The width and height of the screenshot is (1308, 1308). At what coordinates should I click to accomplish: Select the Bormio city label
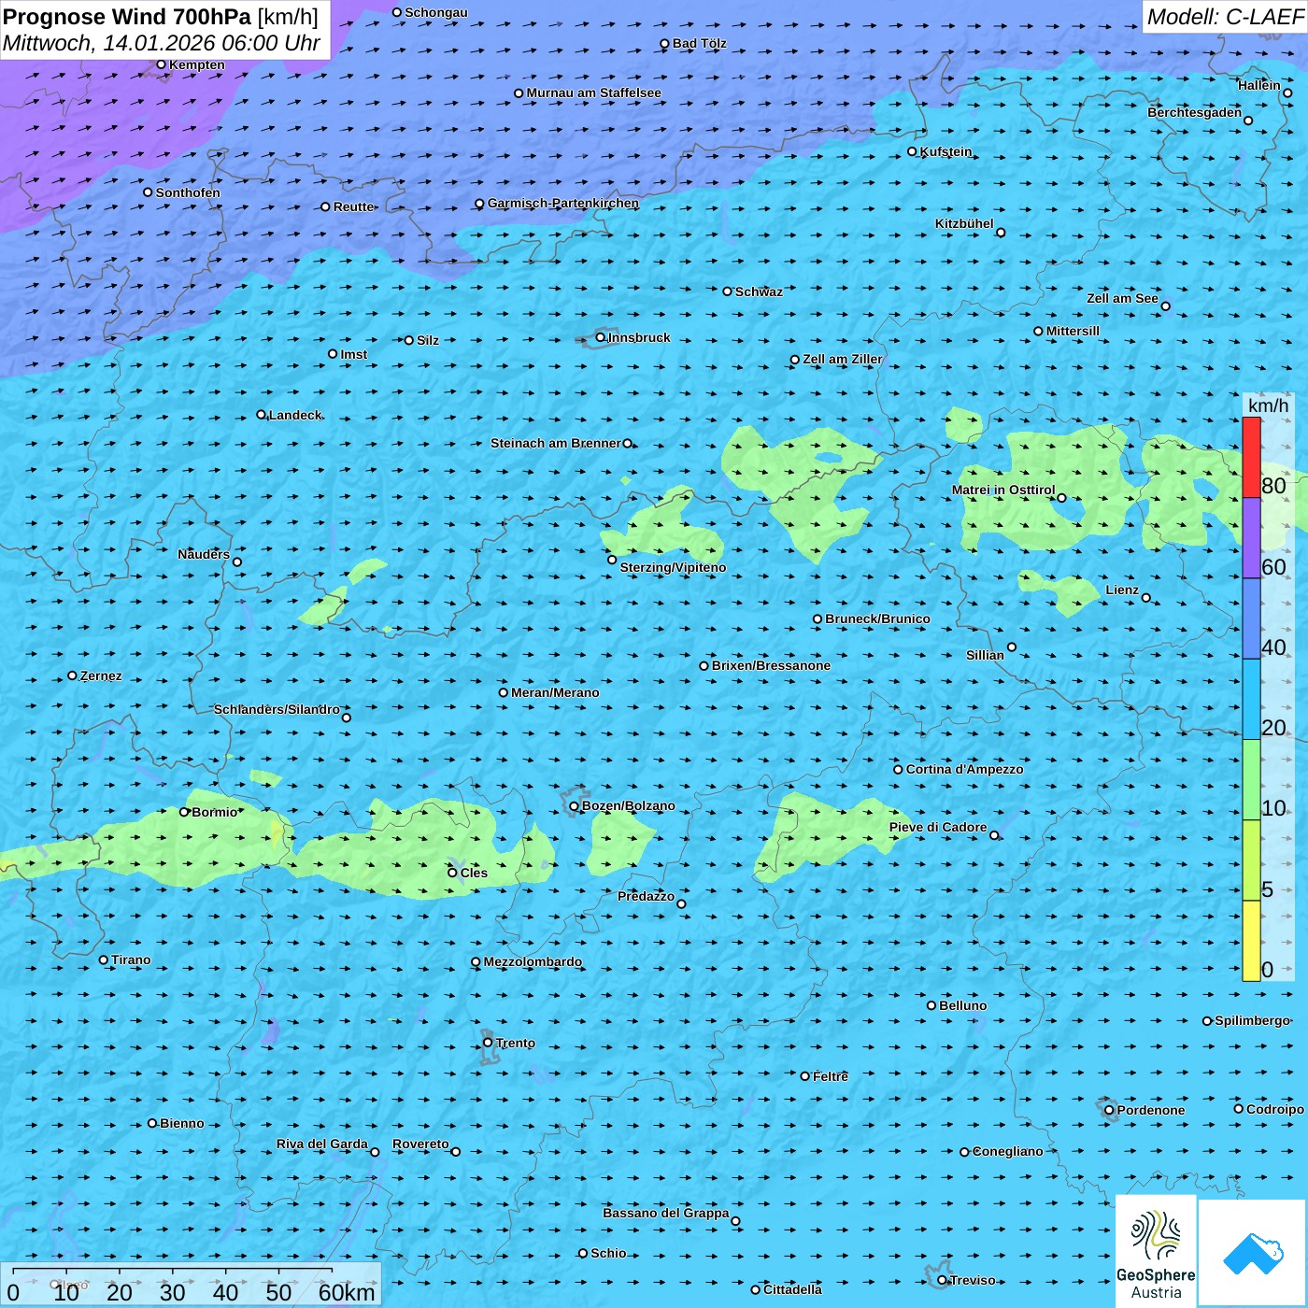[x=215, y=812]
